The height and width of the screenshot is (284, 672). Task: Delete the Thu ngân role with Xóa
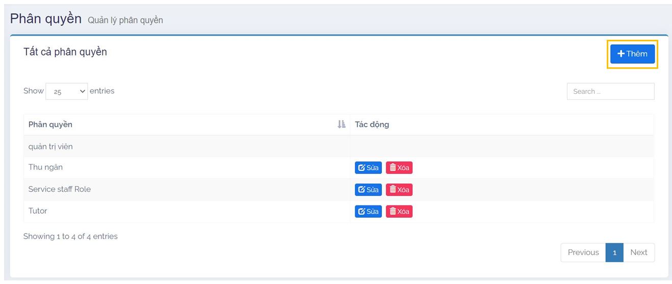(399, 168)
